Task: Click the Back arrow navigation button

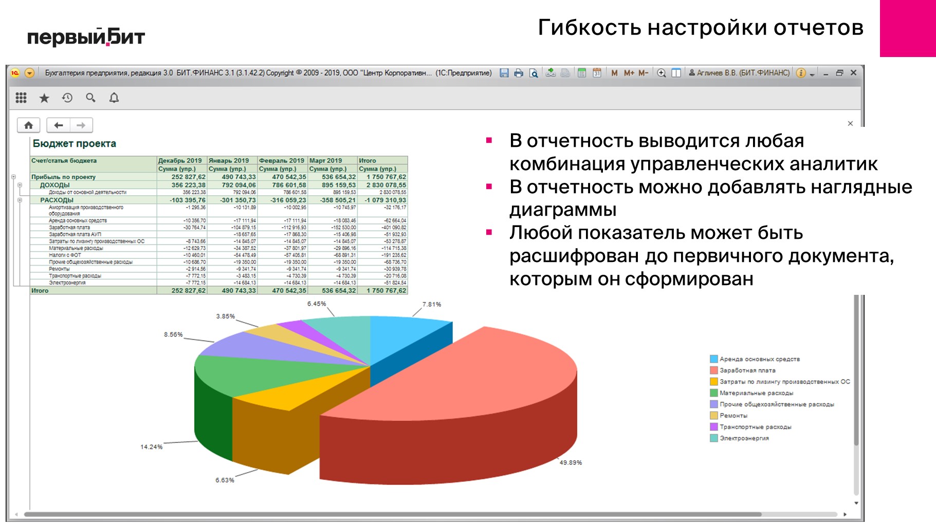Action: pyautogui.click(x=58, y=125)
